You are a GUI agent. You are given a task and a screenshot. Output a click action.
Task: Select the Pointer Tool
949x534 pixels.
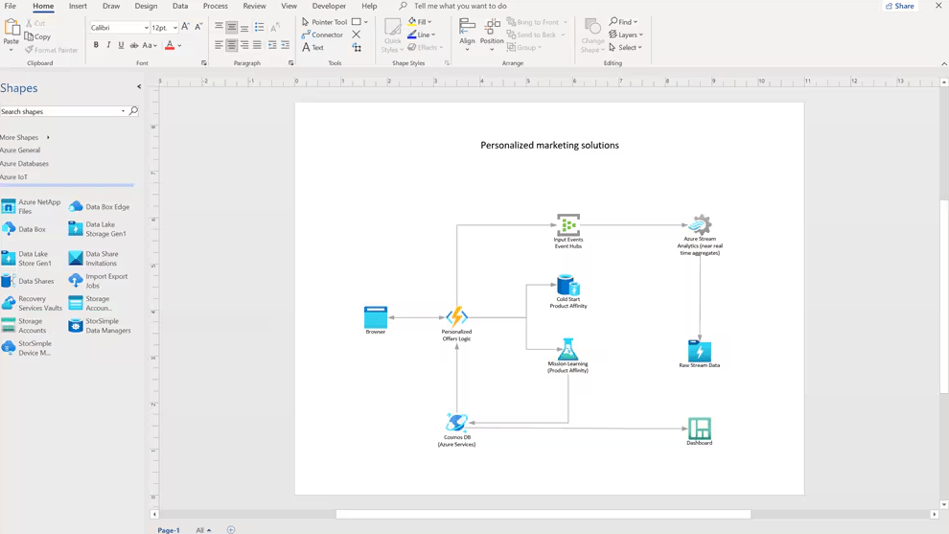pyautogui.click(x=324, y=22)
